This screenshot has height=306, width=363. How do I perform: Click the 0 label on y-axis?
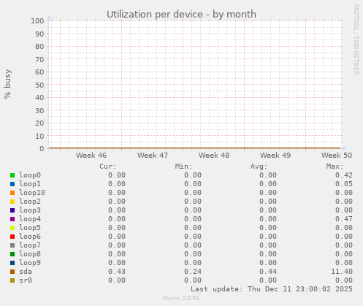click(x=42, y=148)
